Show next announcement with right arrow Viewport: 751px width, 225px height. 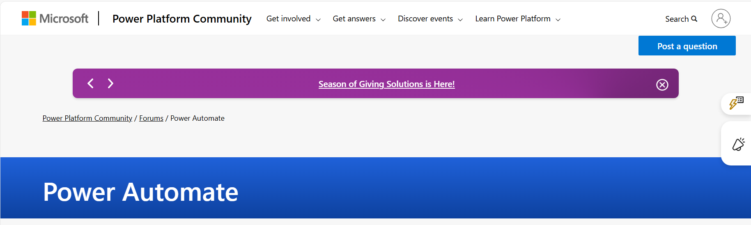pyautogui.click(x=110, y=83)
